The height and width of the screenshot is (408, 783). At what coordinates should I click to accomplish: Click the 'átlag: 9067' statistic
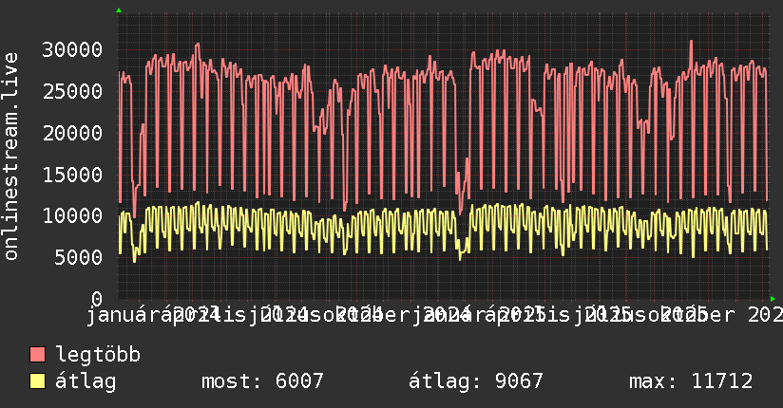(476, 381)
